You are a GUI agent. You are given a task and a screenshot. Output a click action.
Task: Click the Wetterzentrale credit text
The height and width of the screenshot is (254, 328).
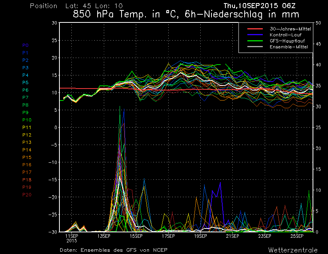(x=293, y=250)
